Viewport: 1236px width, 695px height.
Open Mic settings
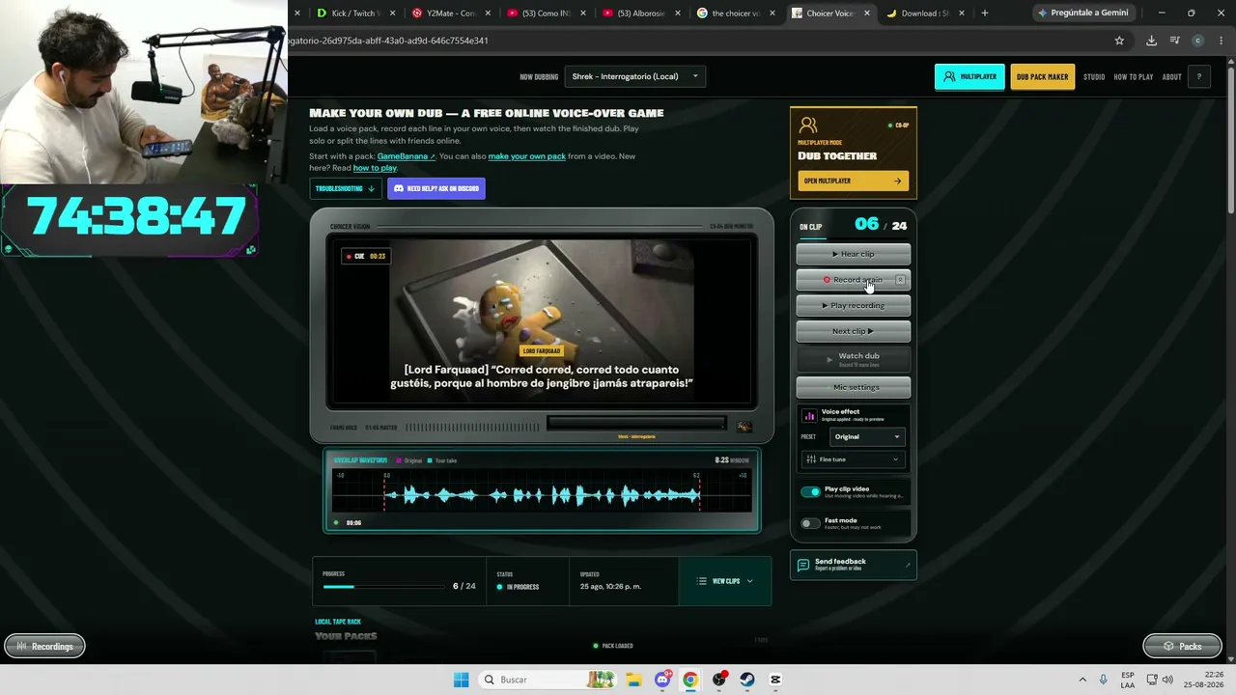[853, 387]
